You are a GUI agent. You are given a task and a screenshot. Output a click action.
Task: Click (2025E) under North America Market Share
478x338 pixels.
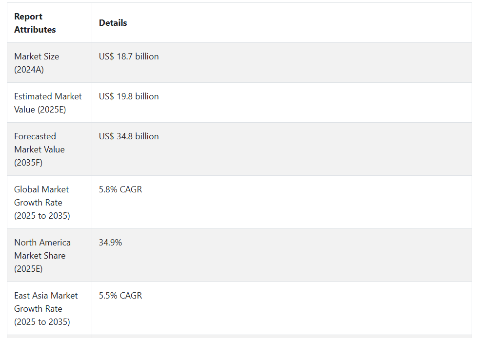coord(28,268)
